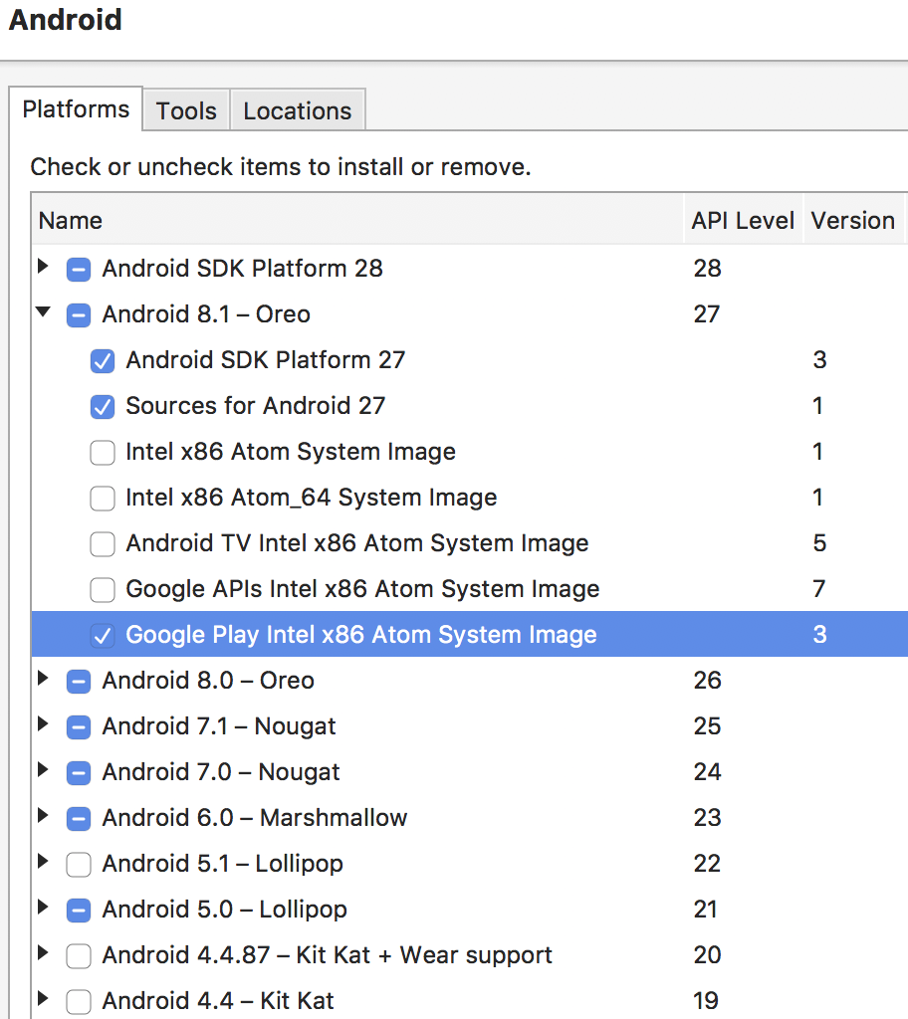
Task: Check Intel x86 Atom System Image
Action: click(x=103, y=453)
